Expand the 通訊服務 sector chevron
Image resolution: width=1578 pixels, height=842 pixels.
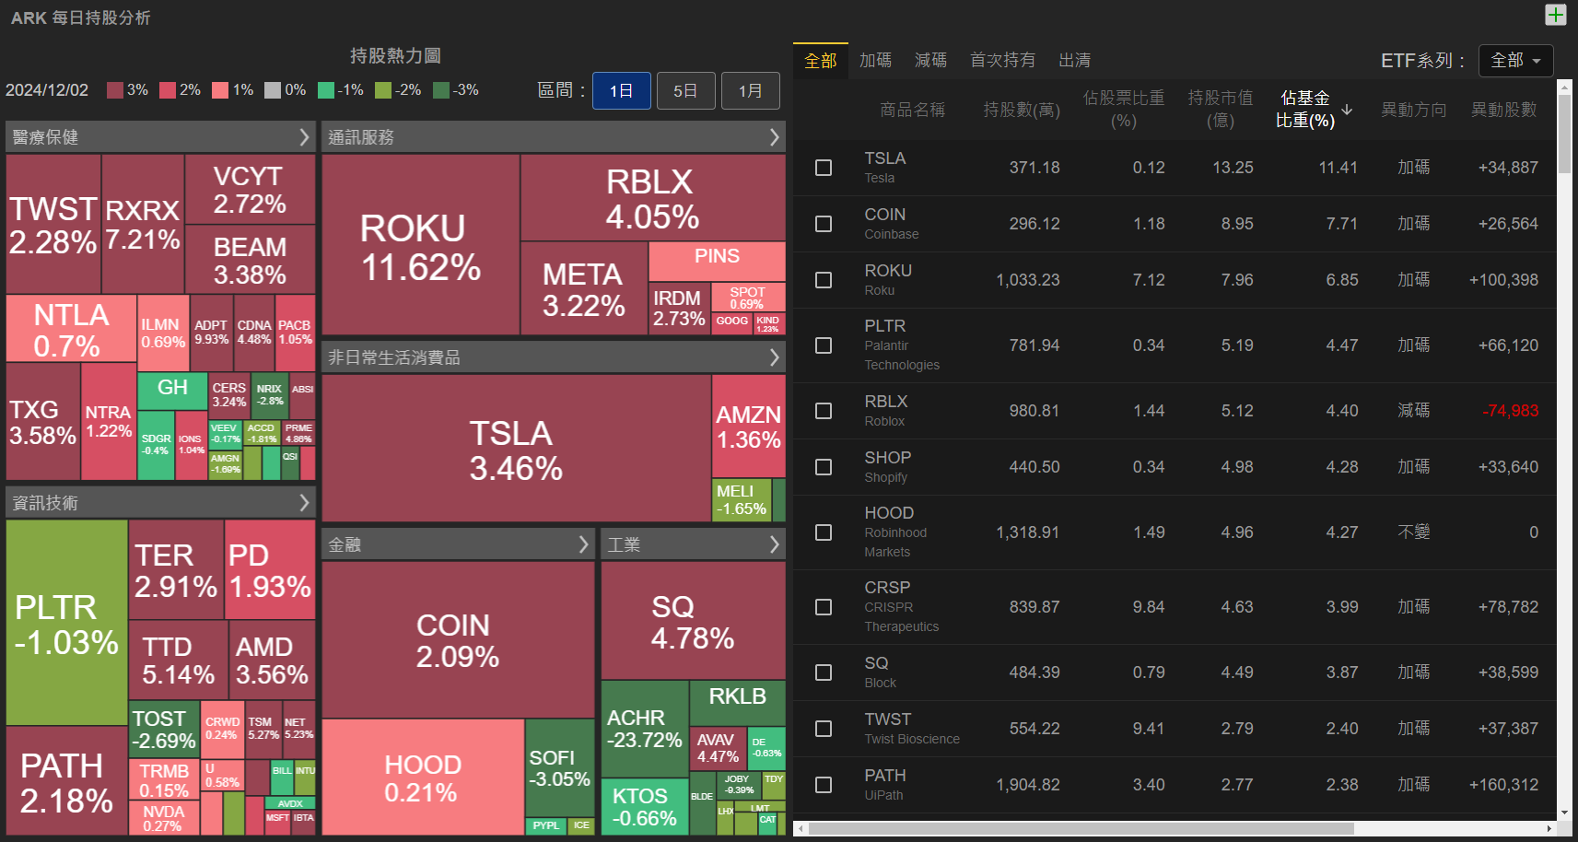coord(774,137)
